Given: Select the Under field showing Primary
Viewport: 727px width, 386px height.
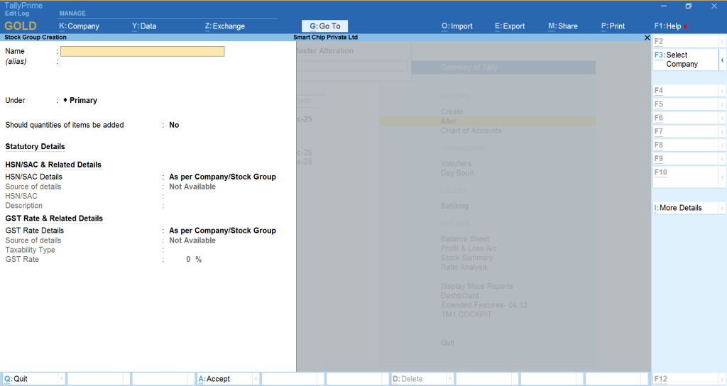Looking at the screenshot, I should pyautogui.click(x=83, y=101).
